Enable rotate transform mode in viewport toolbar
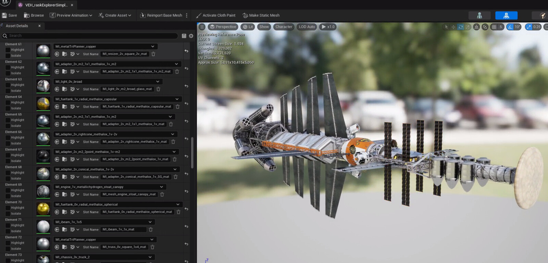 (x=460, y=27)
